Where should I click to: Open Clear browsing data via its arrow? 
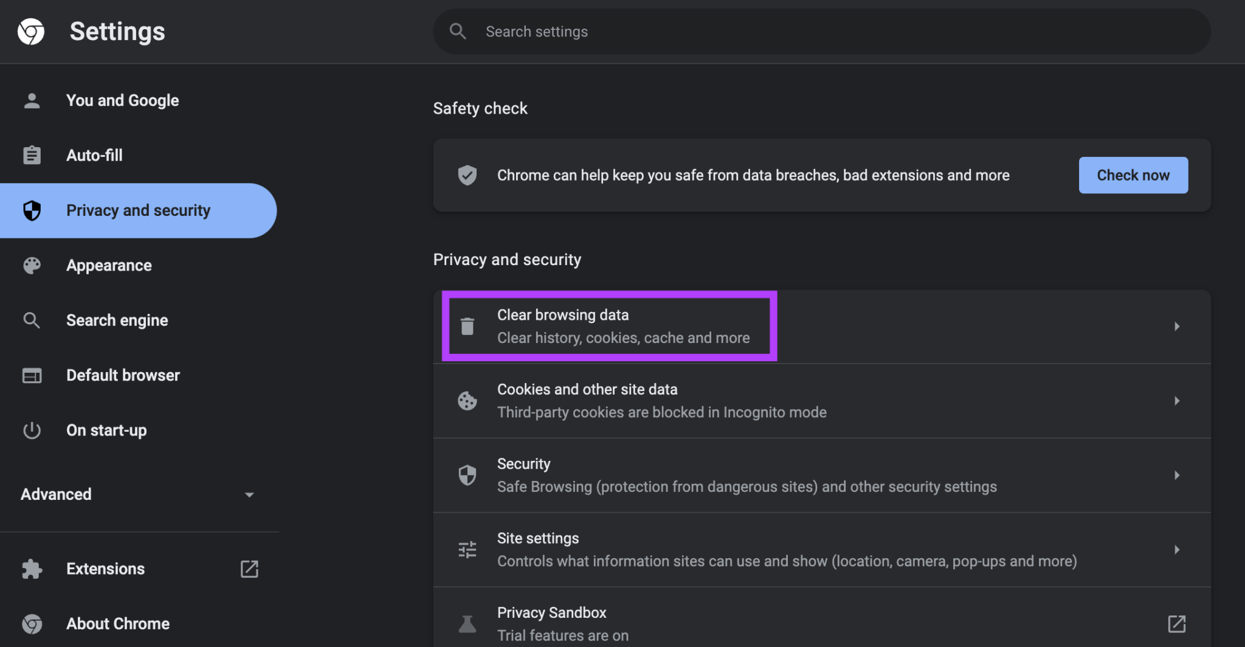tap(1177, 327)
